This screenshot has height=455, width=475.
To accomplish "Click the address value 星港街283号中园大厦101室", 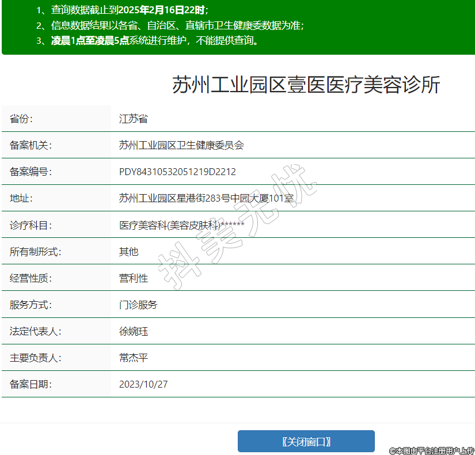I will (x=206, y=198).
